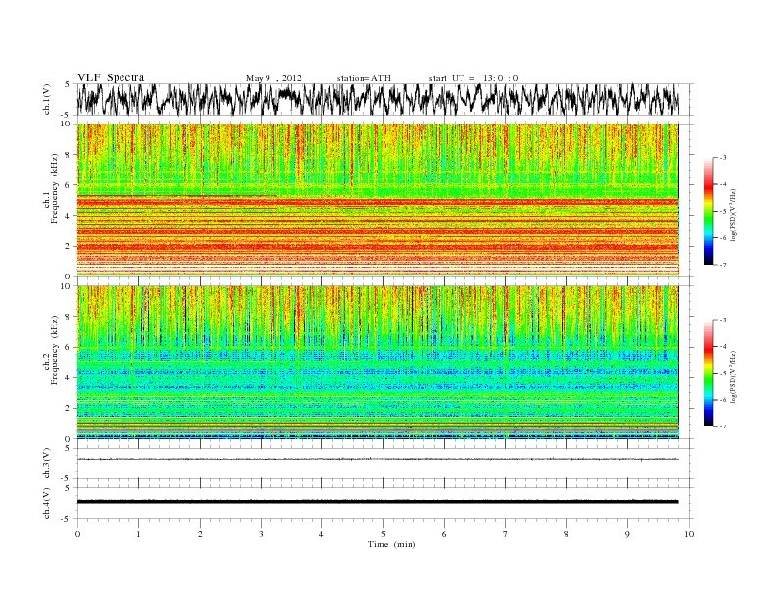Click inside the ch.1 spectrogram panel
The height and width of the screenshot is (600, 776).
(x=377, y=200)
